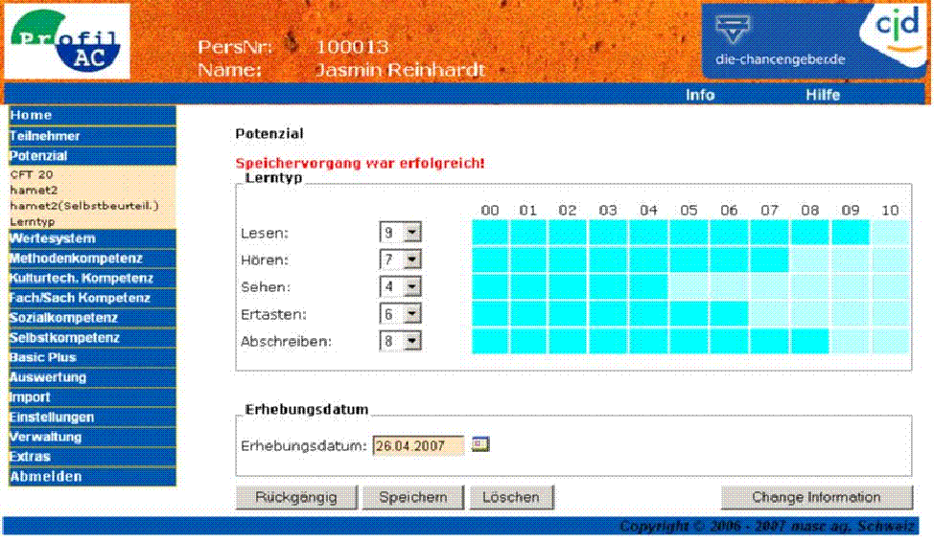Click the Erhebungsdatum date field
The image size is (934, 542).
[x=418, y=446]
